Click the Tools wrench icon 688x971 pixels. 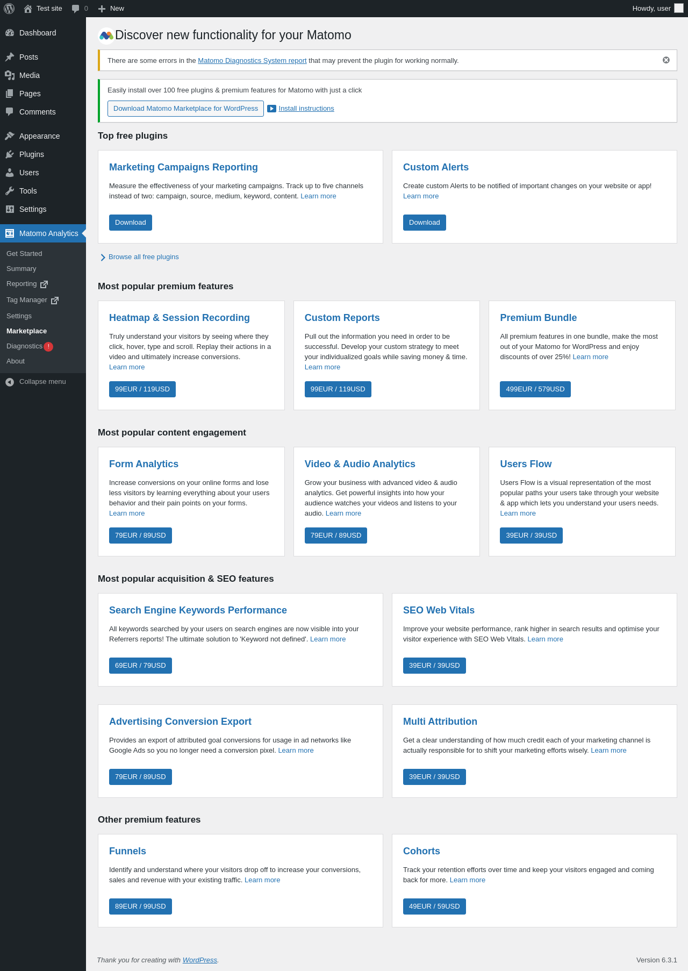point(10,191)
